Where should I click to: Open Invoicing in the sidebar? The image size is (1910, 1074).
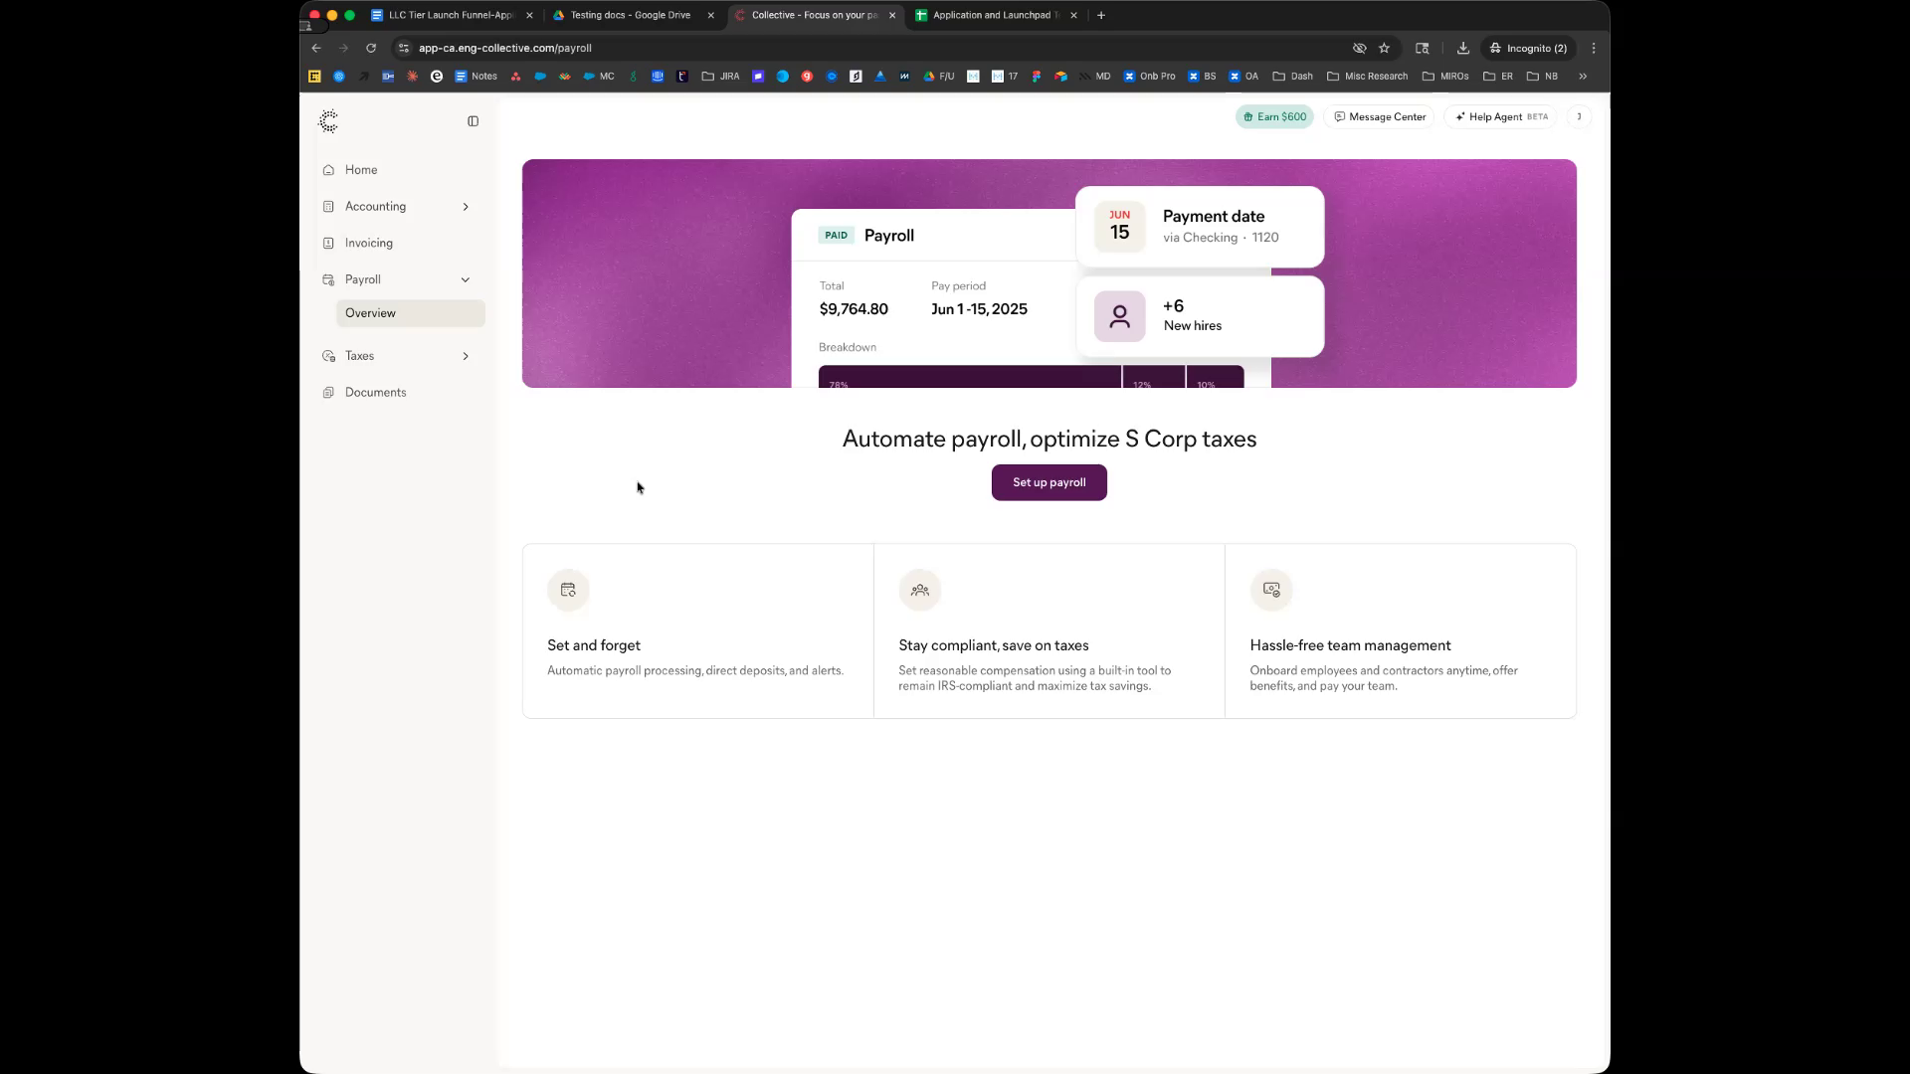368,243
